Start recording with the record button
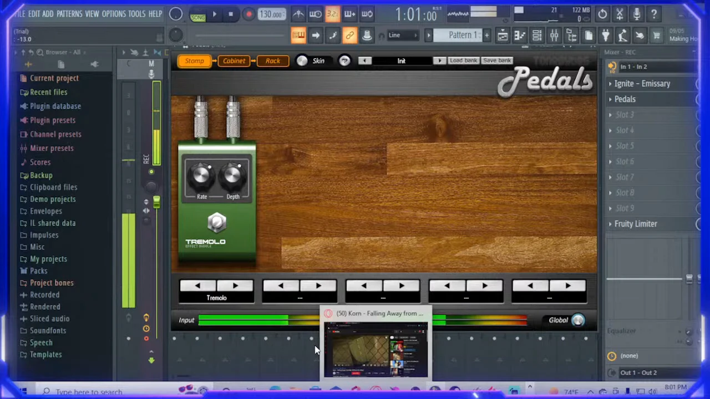 [x=248, y=14]
